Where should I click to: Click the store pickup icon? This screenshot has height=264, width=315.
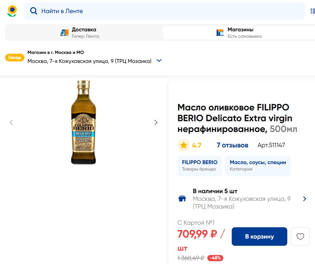click(220, 33)
